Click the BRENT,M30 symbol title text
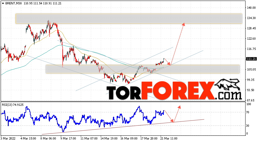Viewport: 258px width, 142px height. coord(13,3)
